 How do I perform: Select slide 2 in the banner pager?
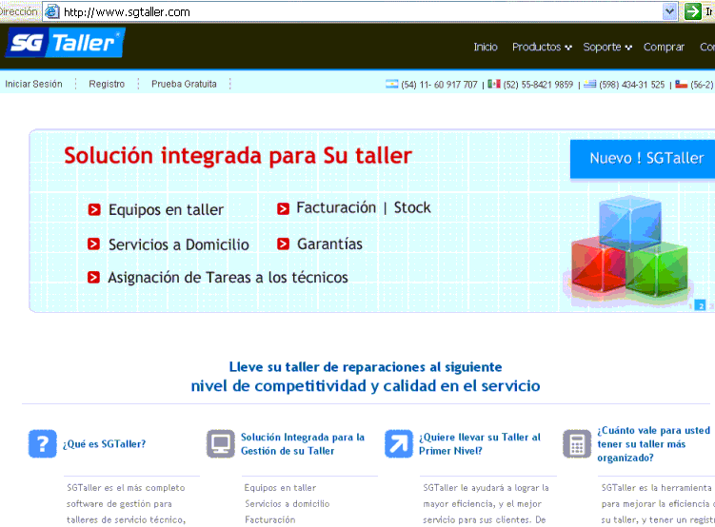point(702,306)
